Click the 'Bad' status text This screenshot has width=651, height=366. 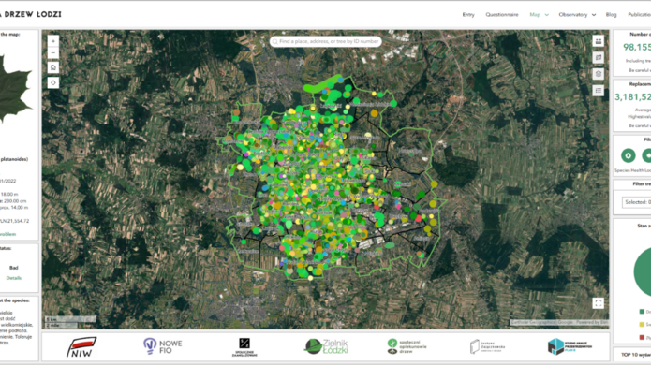click(14, 268)
